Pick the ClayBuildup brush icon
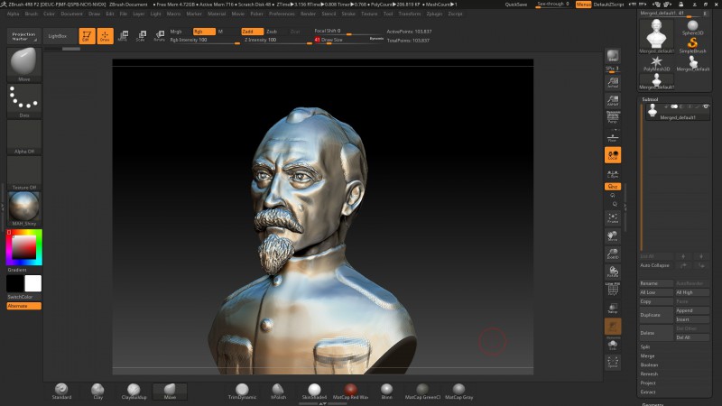722x406 pixels. click(x=134, y=392)
